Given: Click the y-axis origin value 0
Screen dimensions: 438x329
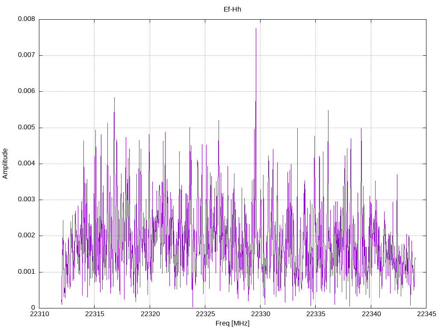Looking at the screenshot, I should 33,308.
